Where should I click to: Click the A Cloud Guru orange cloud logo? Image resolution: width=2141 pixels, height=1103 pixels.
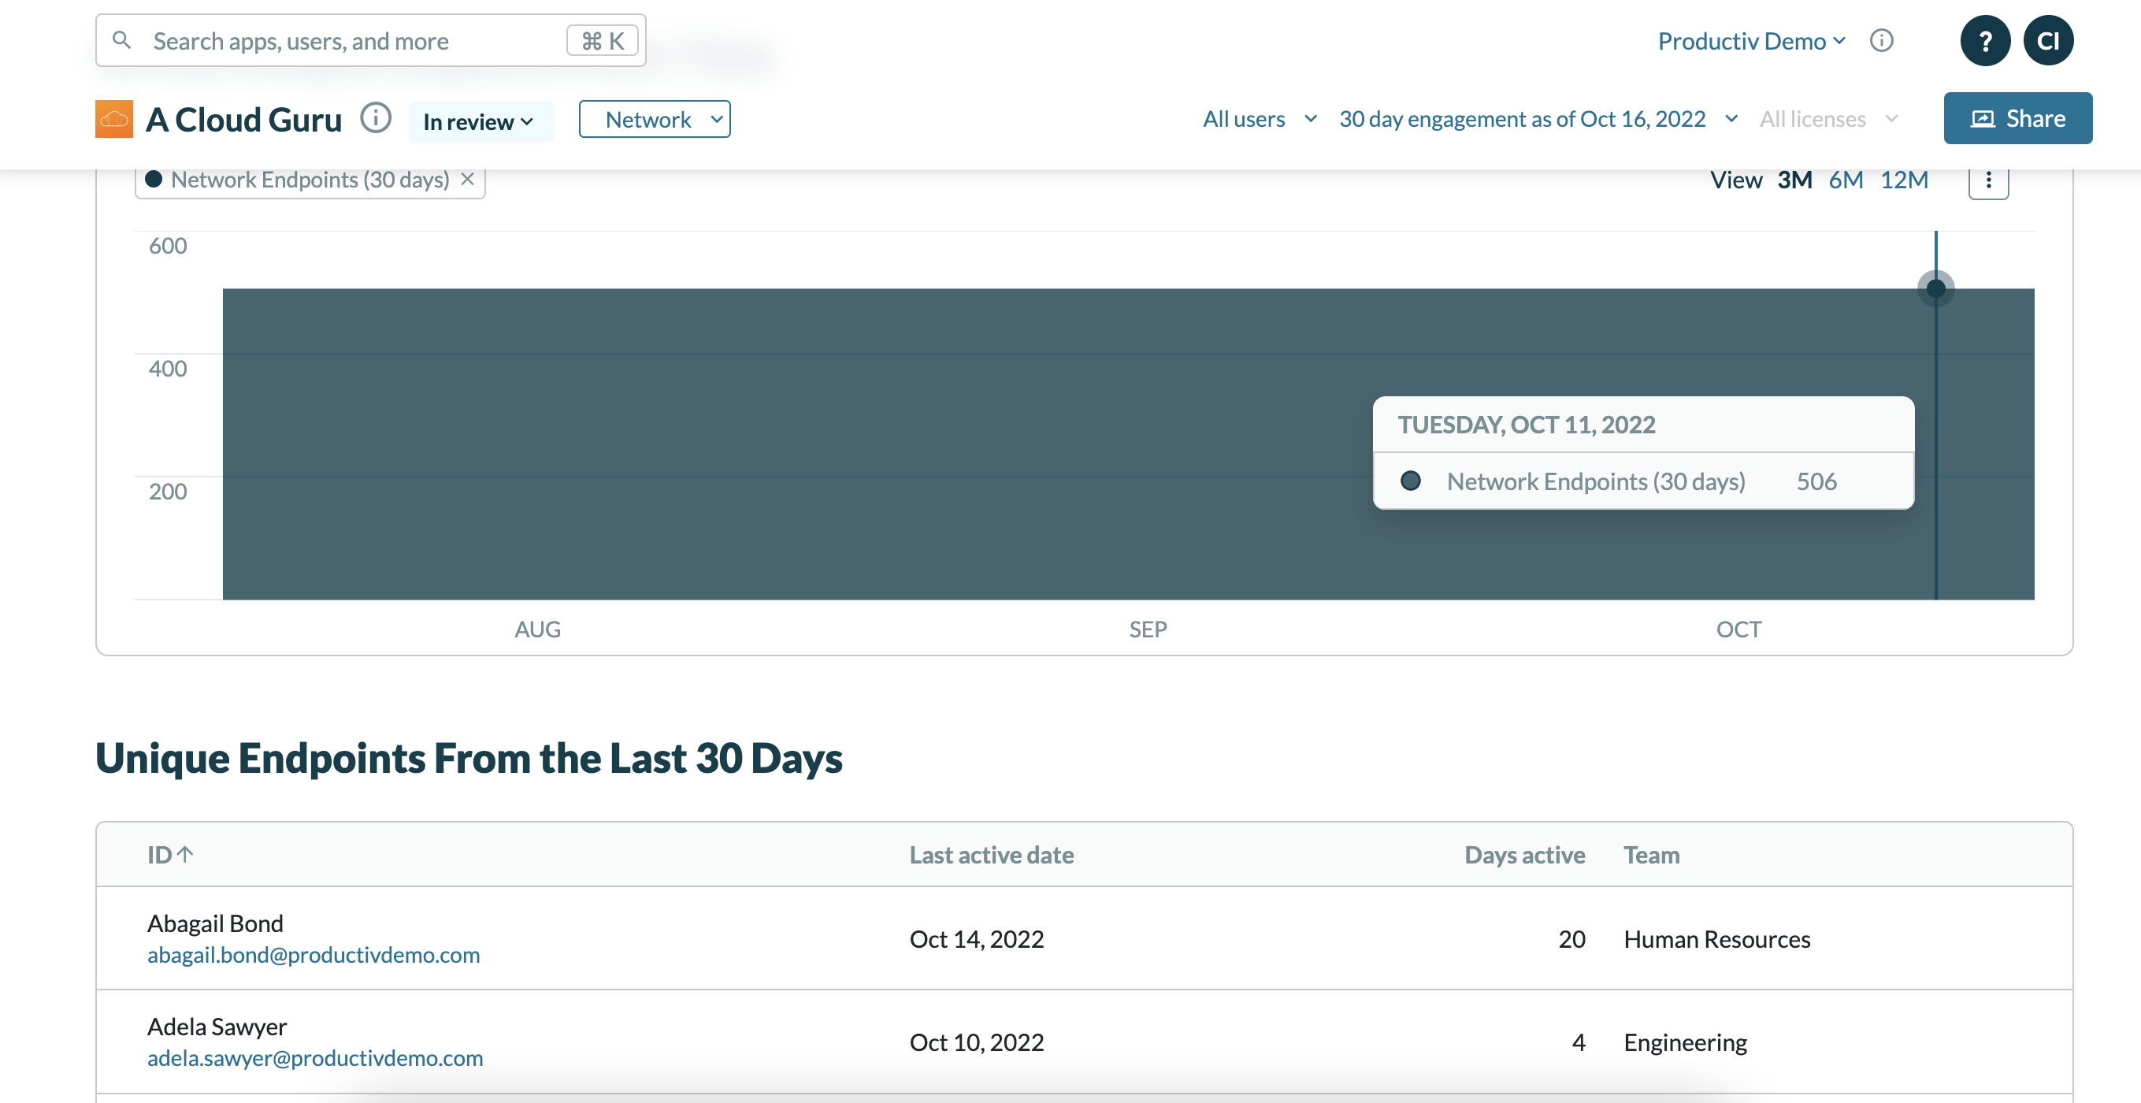[x=114, y=119]
